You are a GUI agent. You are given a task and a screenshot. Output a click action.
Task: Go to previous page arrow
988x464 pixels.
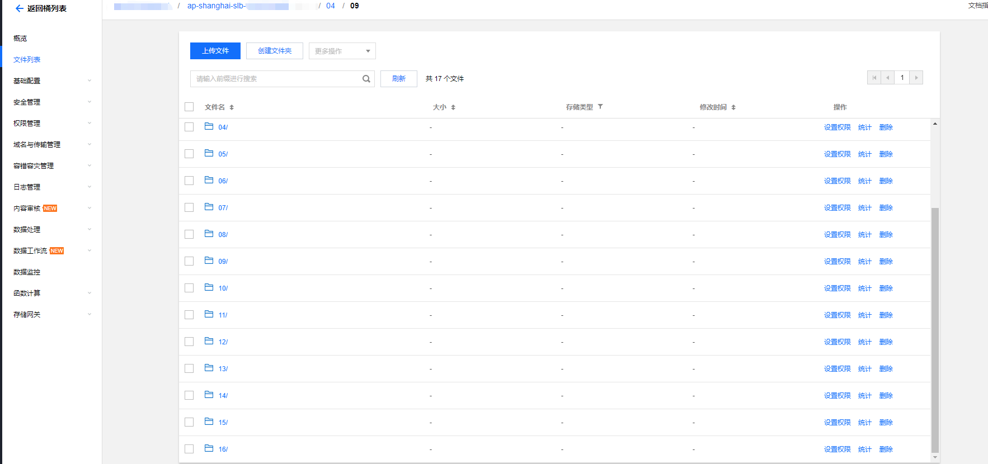pyautogui.click(x=887, y=78)
